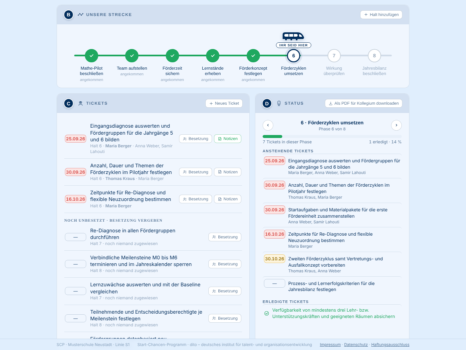Screen dimensions: 466x350
Task: Go to previous phase with left chevron
Action: click(268, 125)
